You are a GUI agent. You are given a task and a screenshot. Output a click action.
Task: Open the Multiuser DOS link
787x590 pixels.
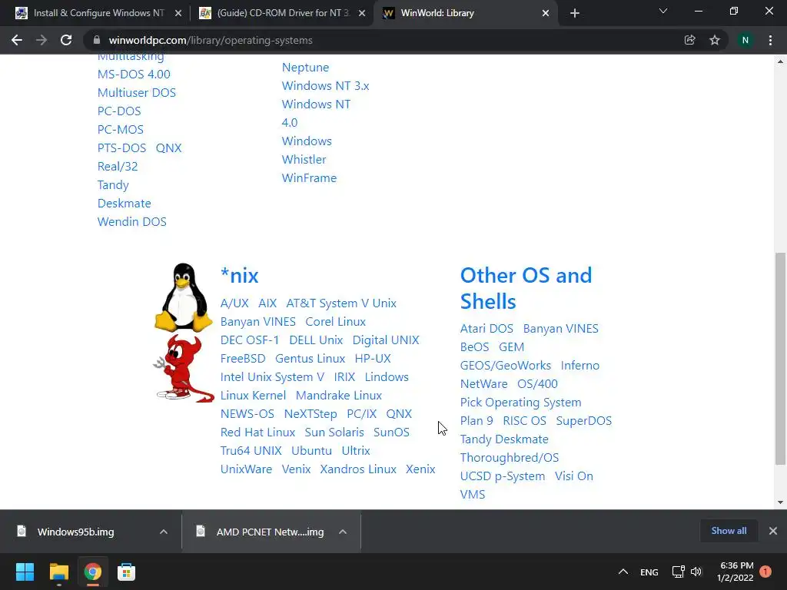137,93
